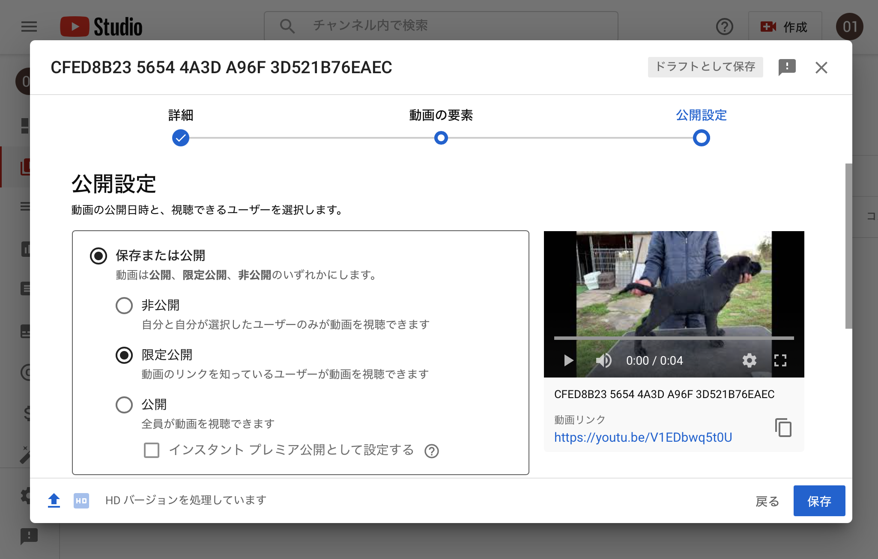Choose 公開 visibility option
The image size is (878, 559).
(x=124, y=405)
